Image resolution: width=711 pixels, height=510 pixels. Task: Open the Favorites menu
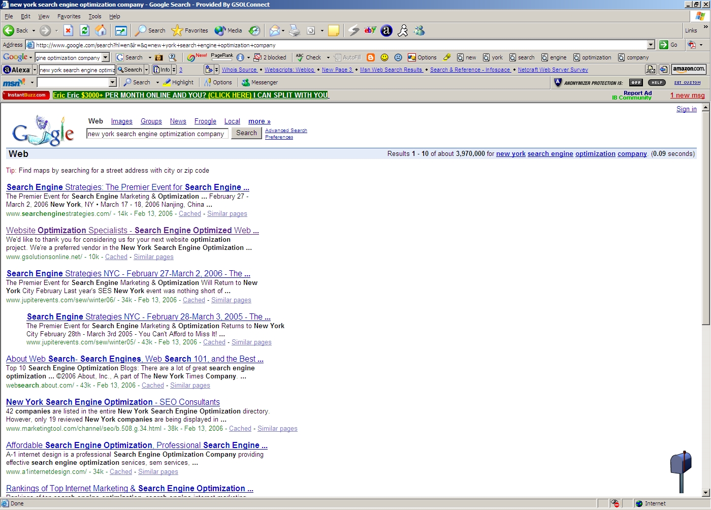(x=69, y=16)
